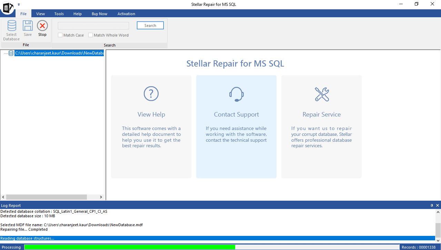Click the 'Selected MDF file name' log line
The image size is (441, 250).
click(72, 225)
